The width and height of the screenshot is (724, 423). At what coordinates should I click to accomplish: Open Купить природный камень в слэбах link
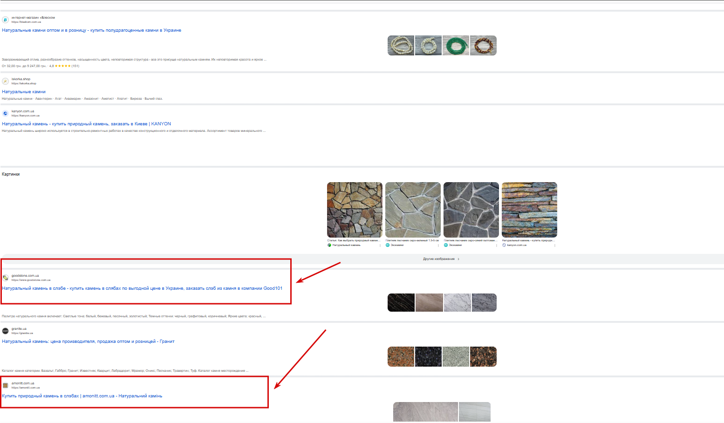[x=82, y=396]
